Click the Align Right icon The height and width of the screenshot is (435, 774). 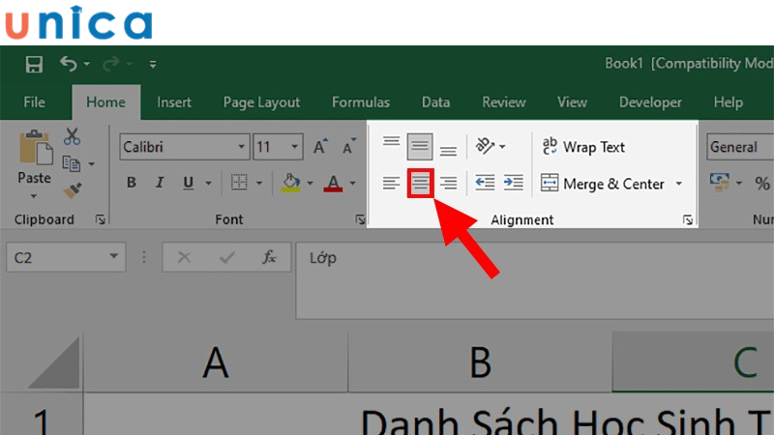pyautogui.click(x=448, y=183)
